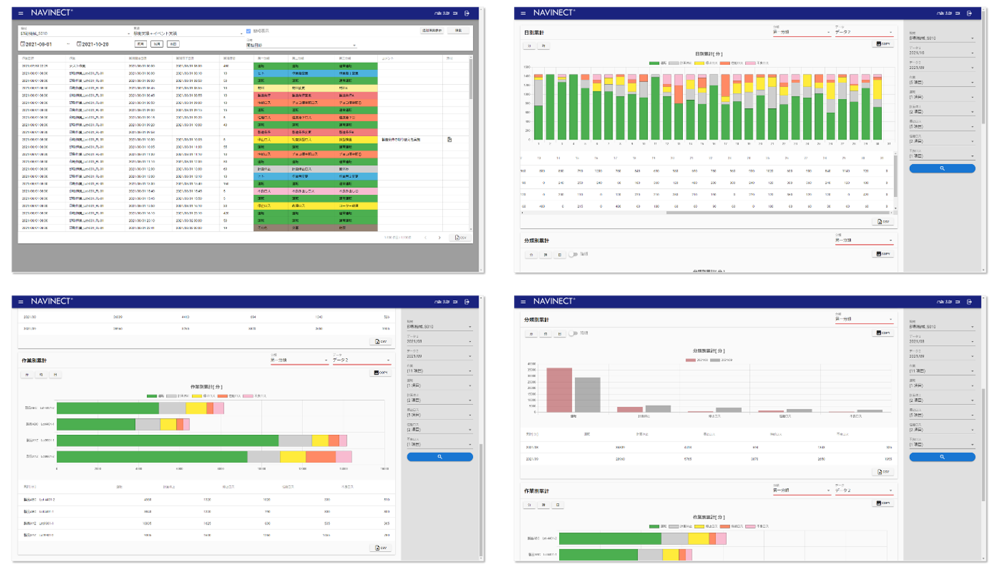Go to next page of the event table
This screenshot has height=573, width=998.
[440, 238]
